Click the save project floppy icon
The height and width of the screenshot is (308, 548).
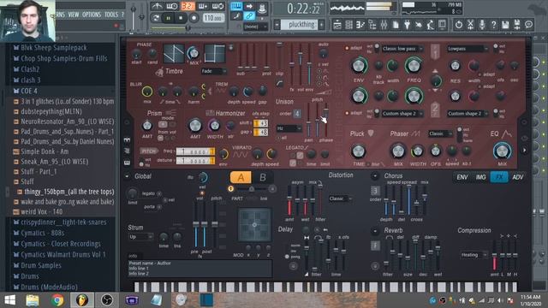coord(505,25)
